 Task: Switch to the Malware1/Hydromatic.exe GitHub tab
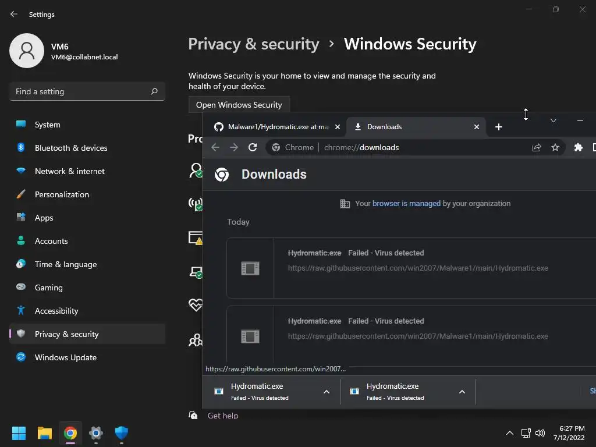274,127
